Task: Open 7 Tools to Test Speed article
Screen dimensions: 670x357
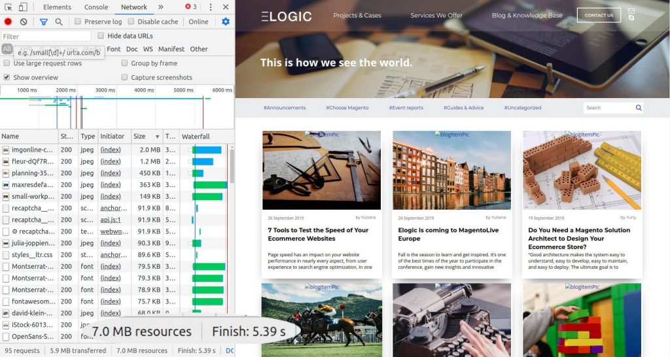Action: [318, 235]
